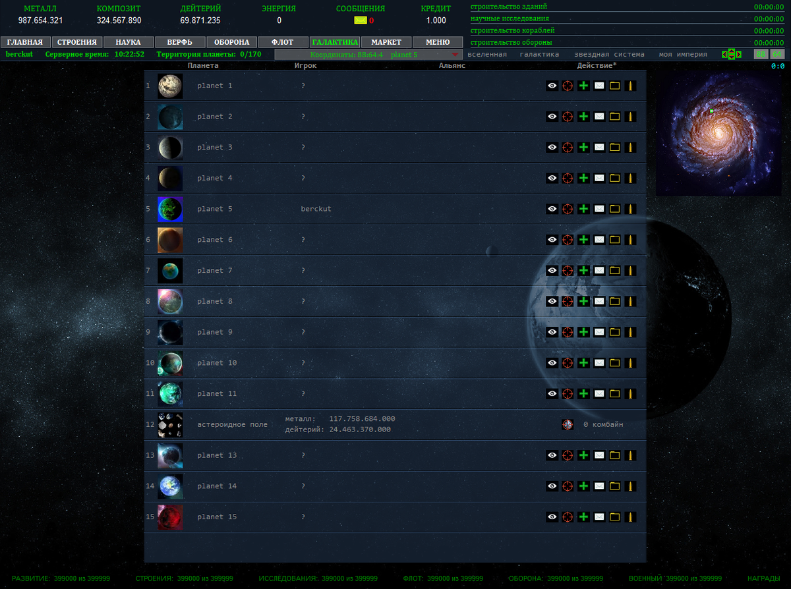Click the up green navigation arrow
Viewport: 791px width, 589px height.
(732, 51)
